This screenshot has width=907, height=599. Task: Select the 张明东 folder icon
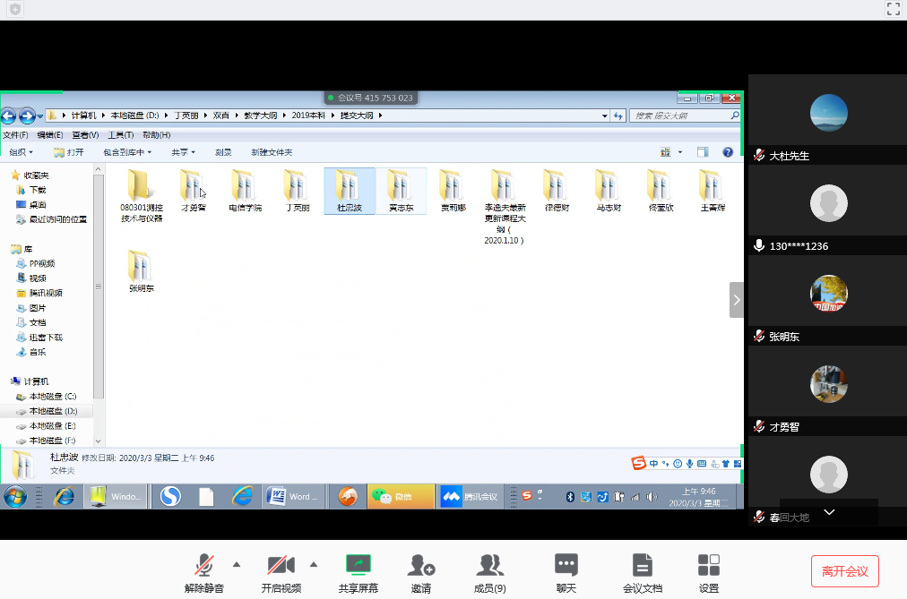tap(140, 265)
